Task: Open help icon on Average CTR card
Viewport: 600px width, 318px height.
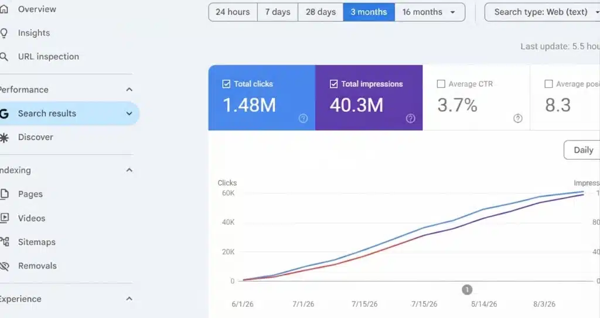Action: coord(518,119)
